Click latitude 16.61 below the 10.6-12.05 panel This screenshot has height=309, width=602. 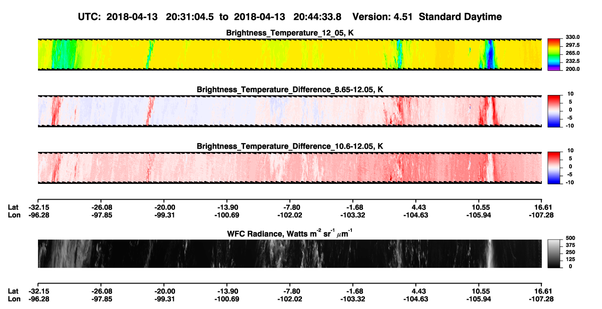tap(545, 207)
